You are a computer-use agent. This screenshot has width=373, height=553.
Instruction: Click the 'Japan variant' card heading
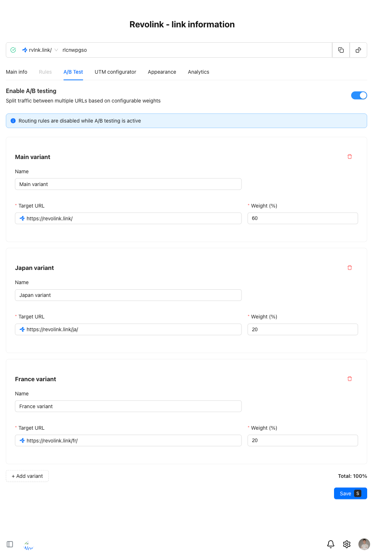(34, 268)
